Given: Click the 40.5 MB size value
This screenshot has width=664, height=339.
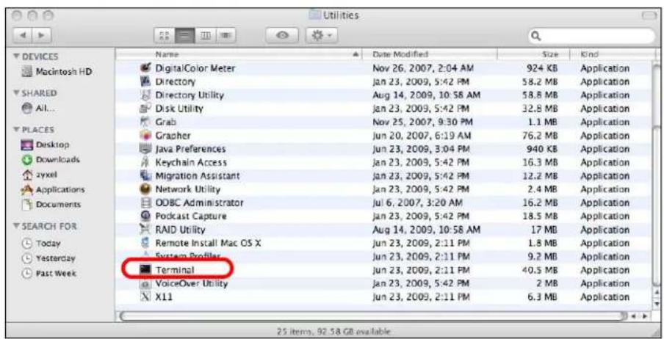Looking at the screenshot, I should coord(540,270).
